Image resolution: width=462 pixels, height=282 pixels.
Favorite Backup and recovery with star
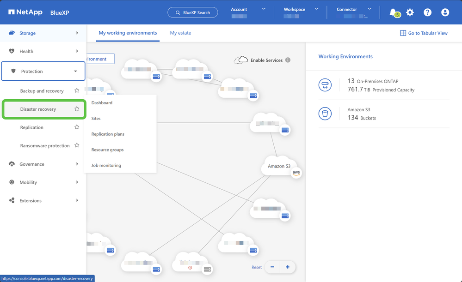pyautogui.click(x=77, y=91)
